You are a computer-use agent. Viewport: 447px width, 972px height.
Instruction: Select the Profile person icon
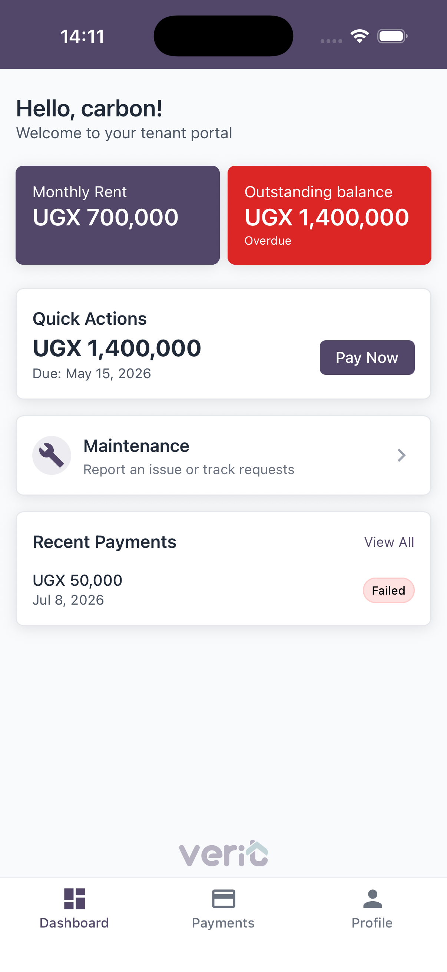click(x=372, y=899)
